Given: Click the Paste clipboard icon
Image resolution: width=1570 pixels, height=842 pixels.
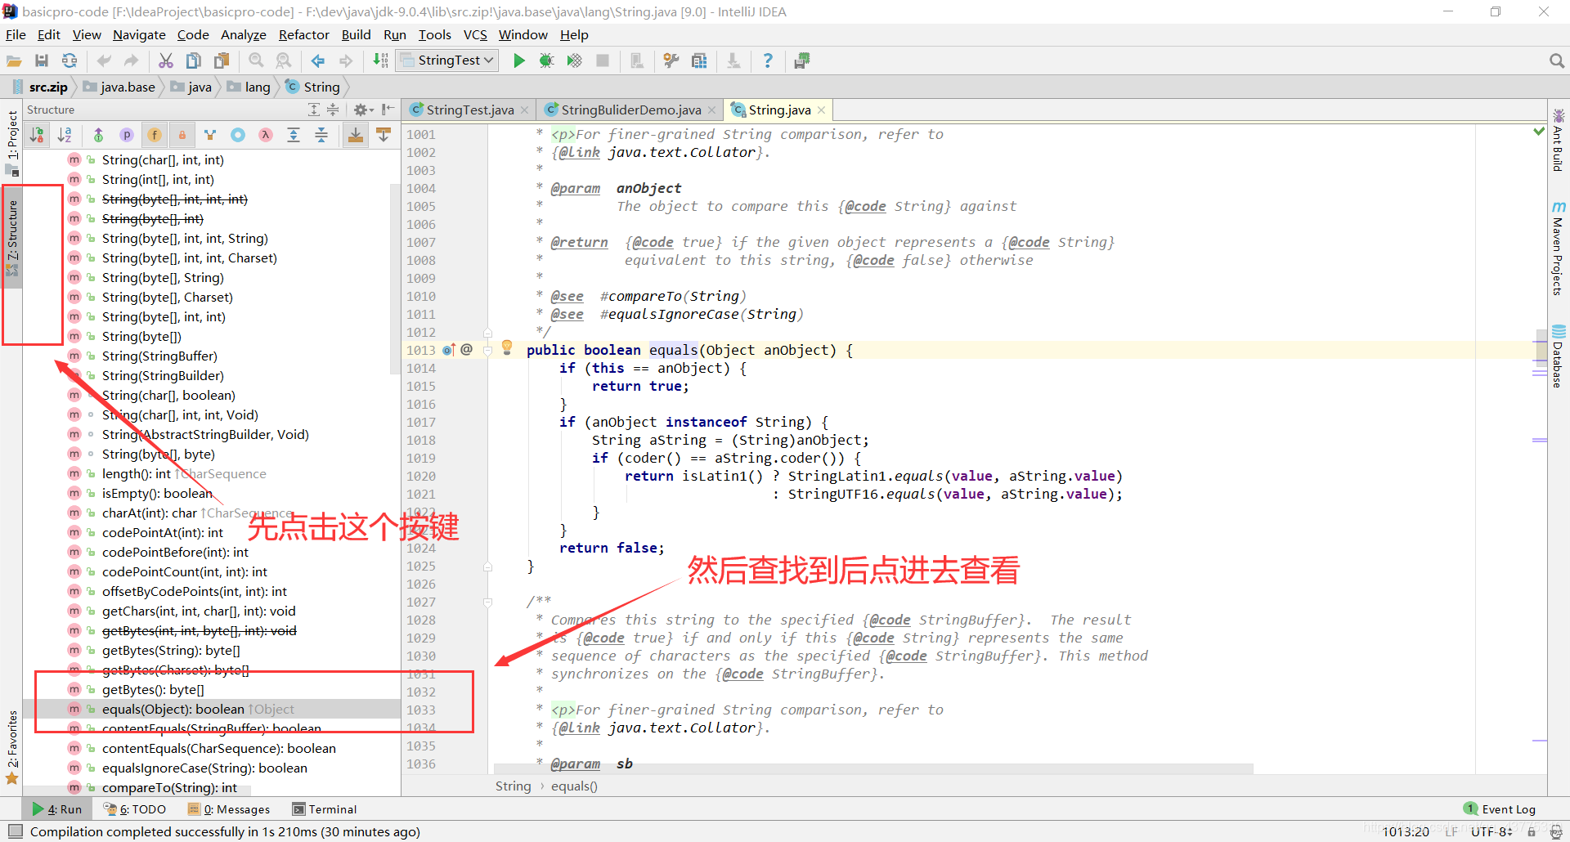Looking at the screenshot, I should (x=222, y=60).
